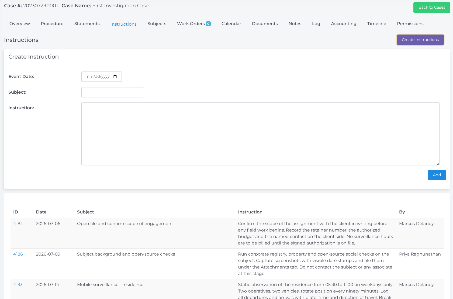
Task: Switch to the Work Orders tab
Action: 191,24
